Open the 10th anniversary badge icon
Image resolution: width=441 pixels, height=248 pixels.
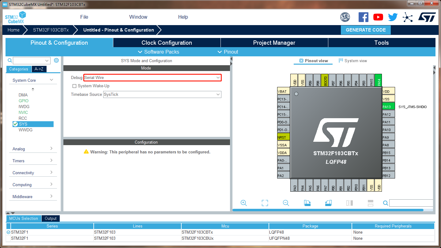point(345,17)
